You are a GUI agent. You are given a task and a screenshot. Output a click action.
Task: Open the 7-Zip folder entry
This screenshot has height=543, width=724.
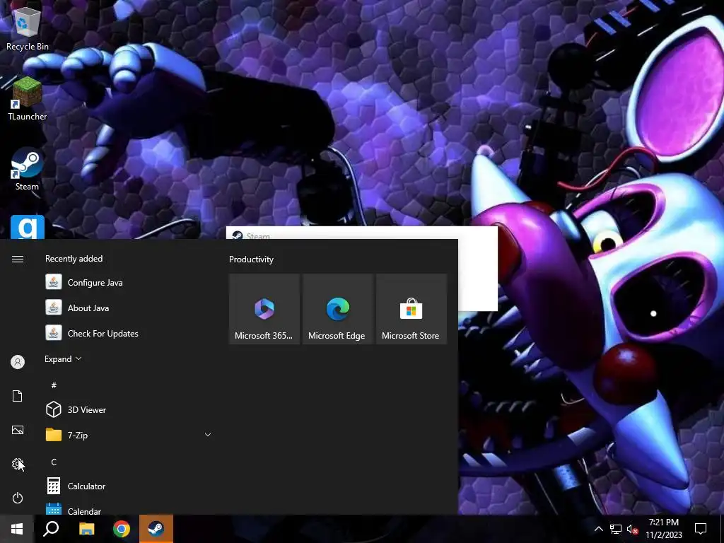click(129, 435)
